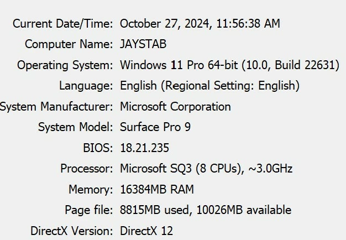Click the DirectX Version label
346x240 pixels.
[x=72, y=231]
